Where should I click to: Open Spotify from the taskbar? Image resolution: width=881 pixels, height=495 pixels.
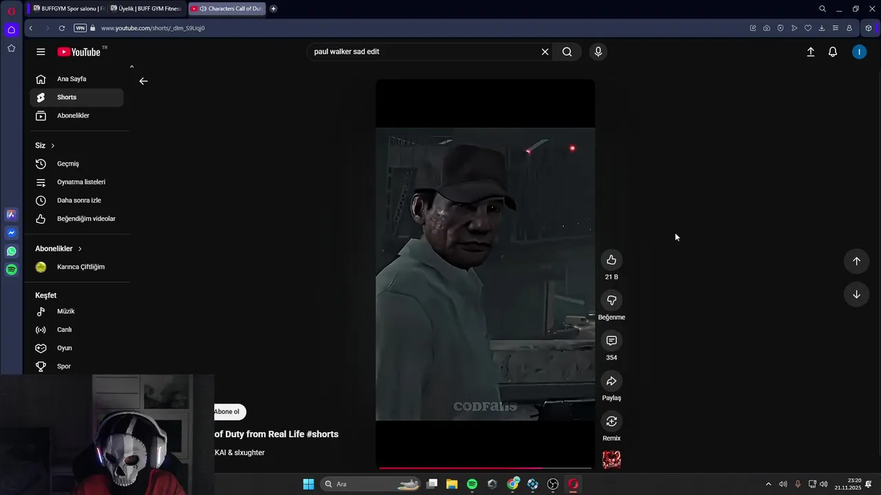point(472,484)
